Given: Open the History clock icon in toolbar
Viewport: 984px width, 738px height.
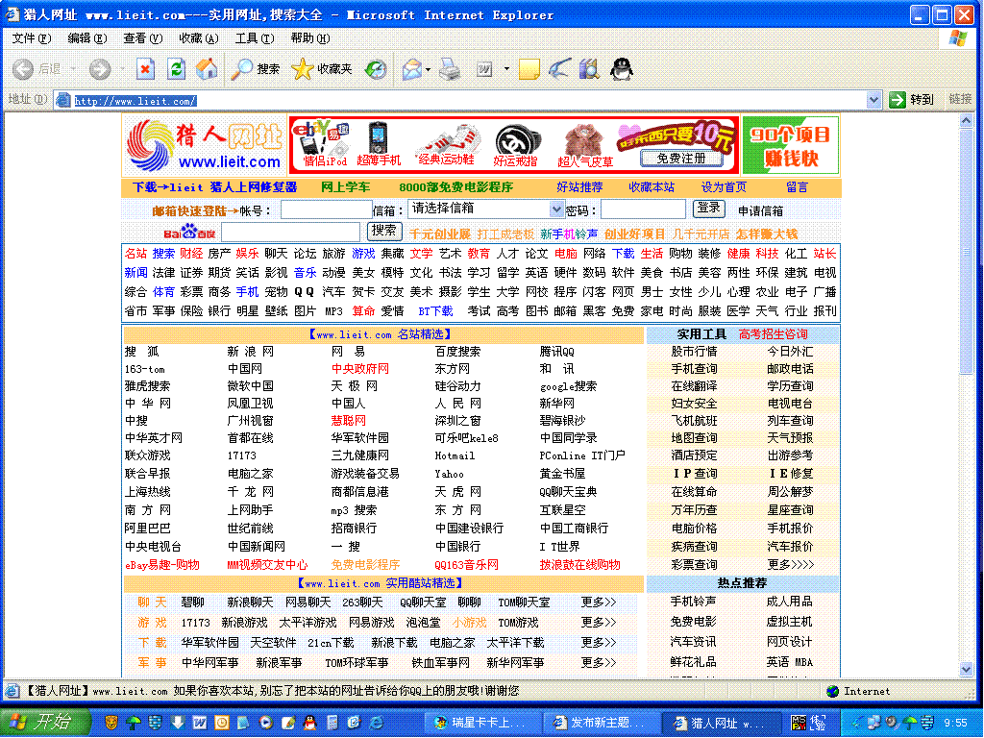Looking at the screenshot, I should point(376,69).
